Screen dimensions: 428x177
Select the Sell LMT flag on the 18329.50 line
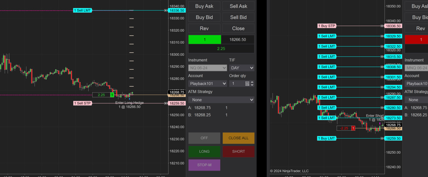326,36
